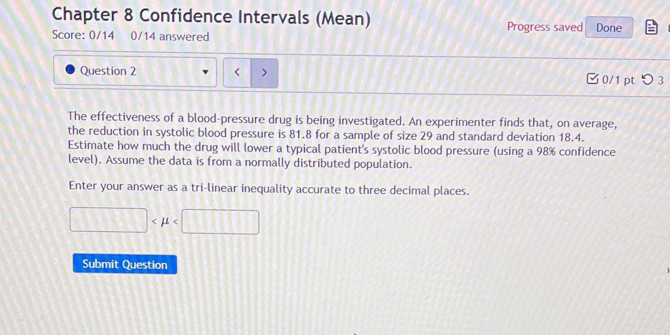This screenshot has width=670, height=335.
Task: Click the Done button
Action: (609, 28)
